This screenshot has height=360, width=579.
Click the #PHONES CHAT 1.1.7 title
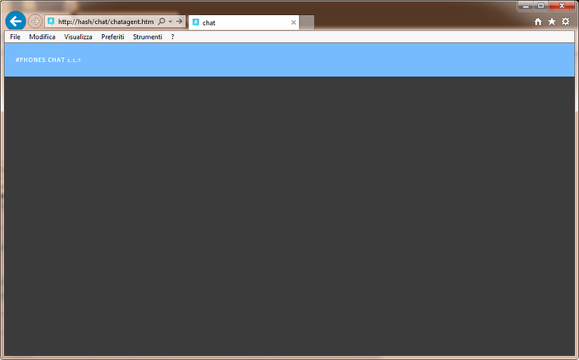click(48, 60)
